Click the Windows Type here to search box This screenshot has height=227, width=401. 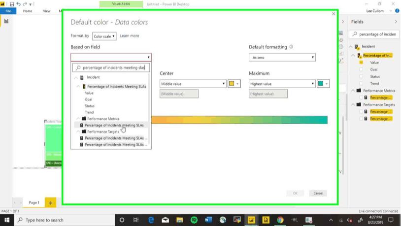(64, 220)
